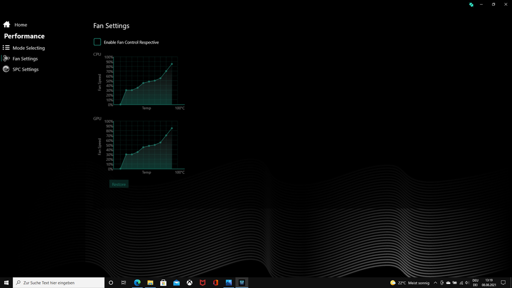512x288 pixels.
Task: Open the notification action center
Action: point(503,283)
